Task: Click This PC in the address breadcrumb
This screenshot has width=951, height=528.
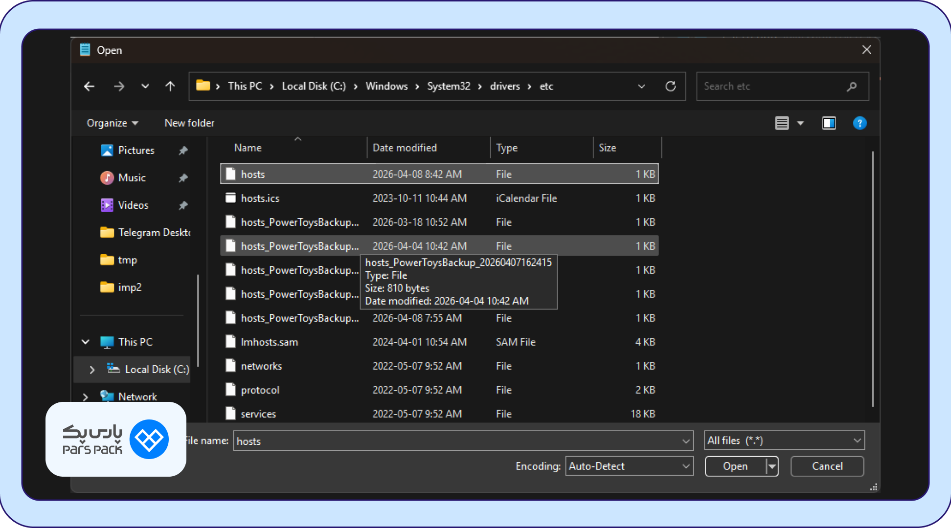Action: [x=245, y=87]
